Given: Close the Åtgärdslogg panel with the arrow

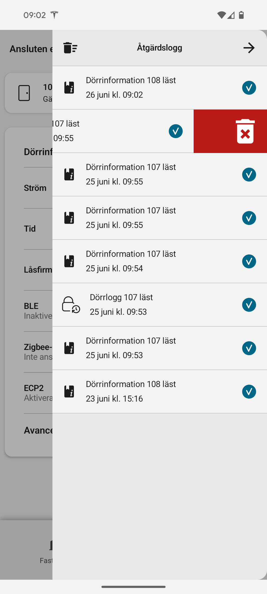Looking at the screenshot, I should point(249,48).
